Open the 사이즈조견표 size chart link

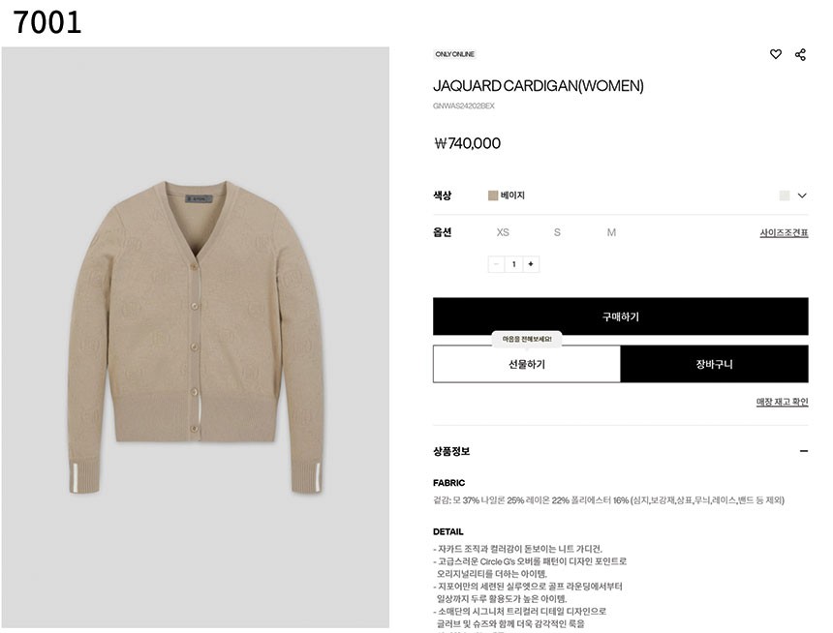point(784,232)
